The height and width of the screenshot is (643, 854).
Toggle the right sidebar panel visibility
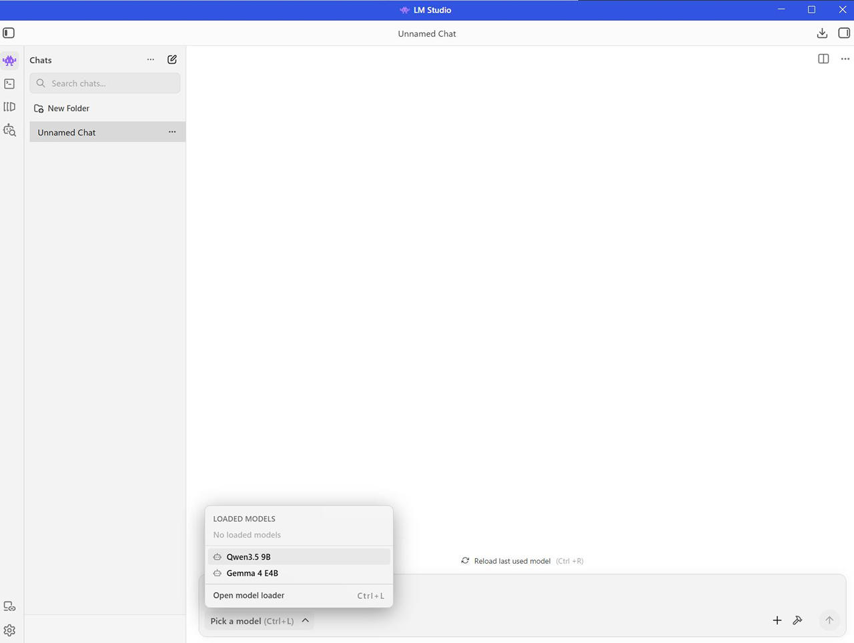844,33
